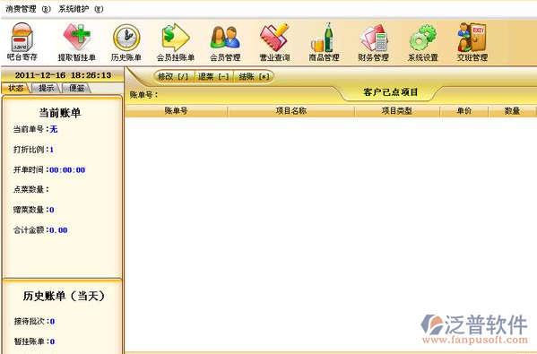Switch to the 状态 tab

click(16, 88)
